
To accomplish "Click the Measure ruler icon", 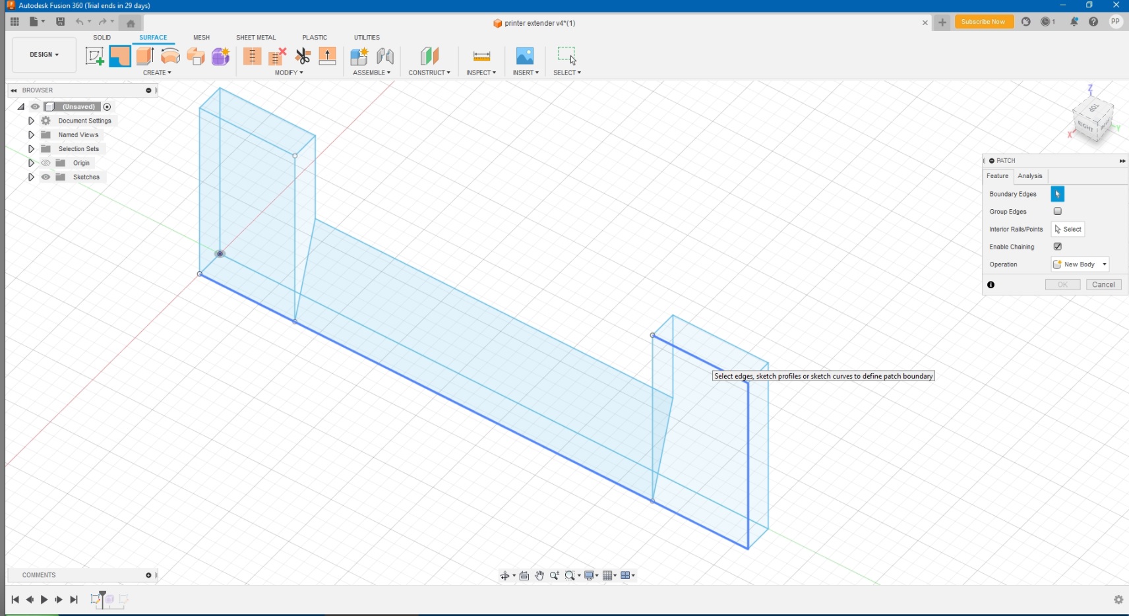I will (481, 56).
